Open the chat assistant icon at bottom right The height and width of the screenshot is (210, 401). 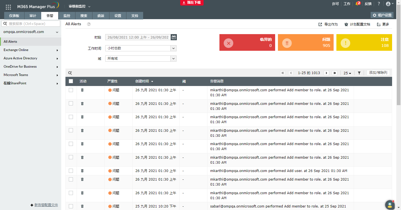[x=390, y=205]
